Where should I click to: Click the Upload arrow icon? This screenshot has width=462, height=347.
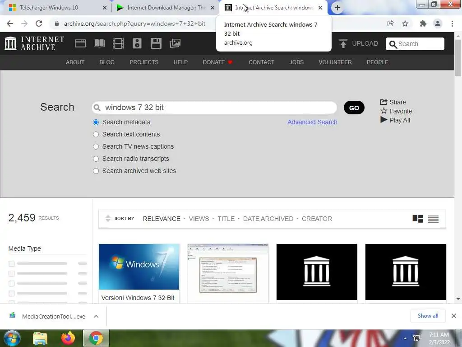click(343, 44)
